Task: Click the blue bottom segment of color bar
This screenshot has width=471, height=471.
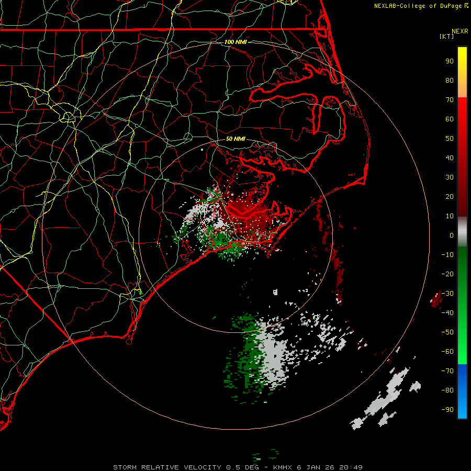Action: point(462,391)
